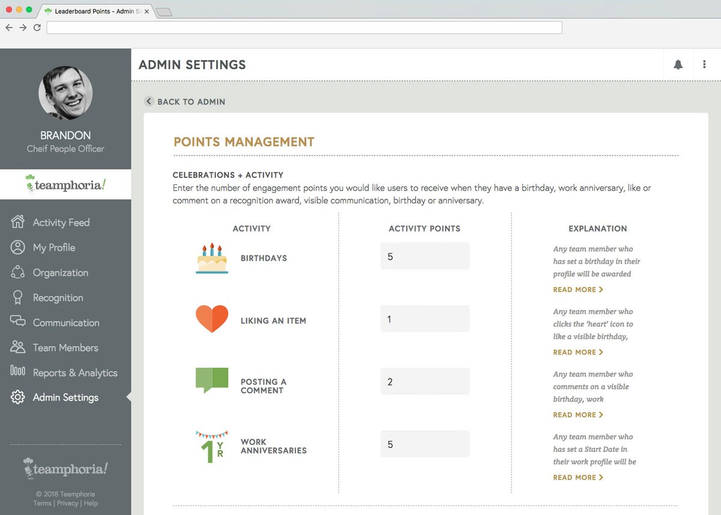Click the browser back arrow

pyautogui.click(x=9, y=28)
